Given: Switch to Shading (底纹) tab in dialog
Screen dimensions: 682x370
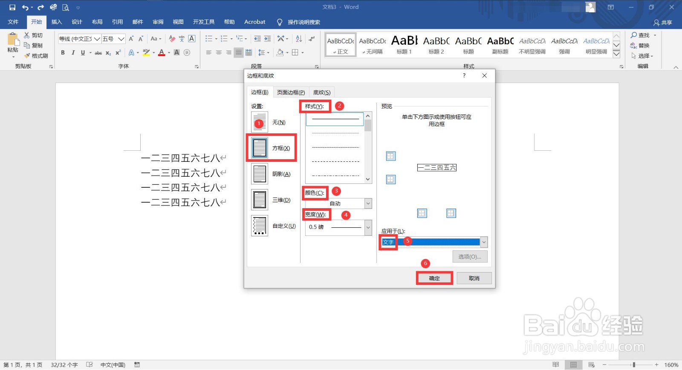Looking at the screenshot, I should point(322,92).
